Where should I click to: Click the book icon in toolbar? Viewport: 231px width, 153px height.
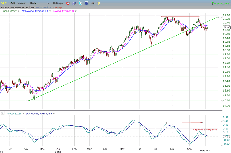click(74, 3)
